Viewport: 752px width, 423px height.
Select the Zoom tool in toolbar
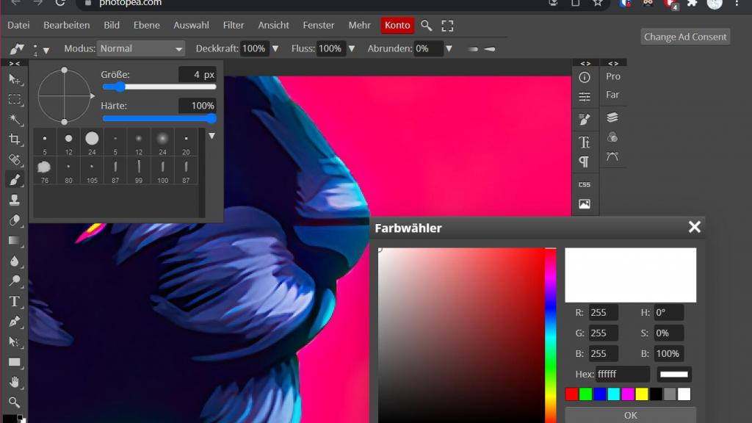15,402
